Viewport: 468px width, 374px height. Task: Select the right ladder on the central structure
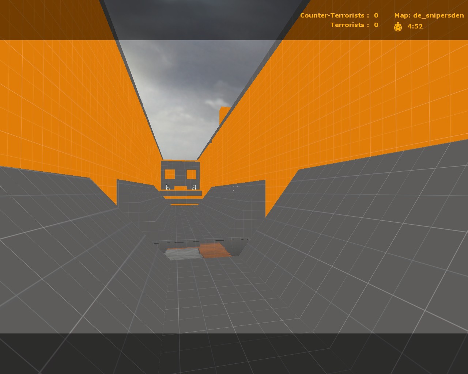click(x=193, y=187)
